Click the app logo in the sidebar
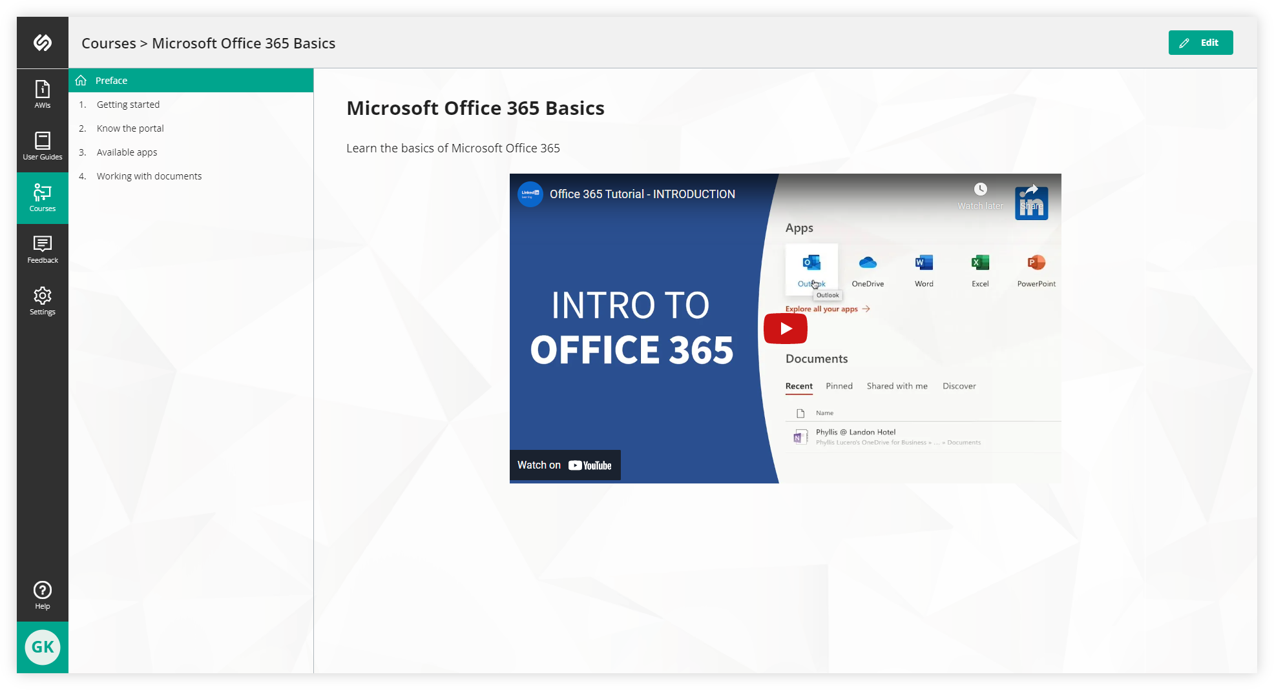This screenshot has width=1274, height=690. (x=43, y=43)
